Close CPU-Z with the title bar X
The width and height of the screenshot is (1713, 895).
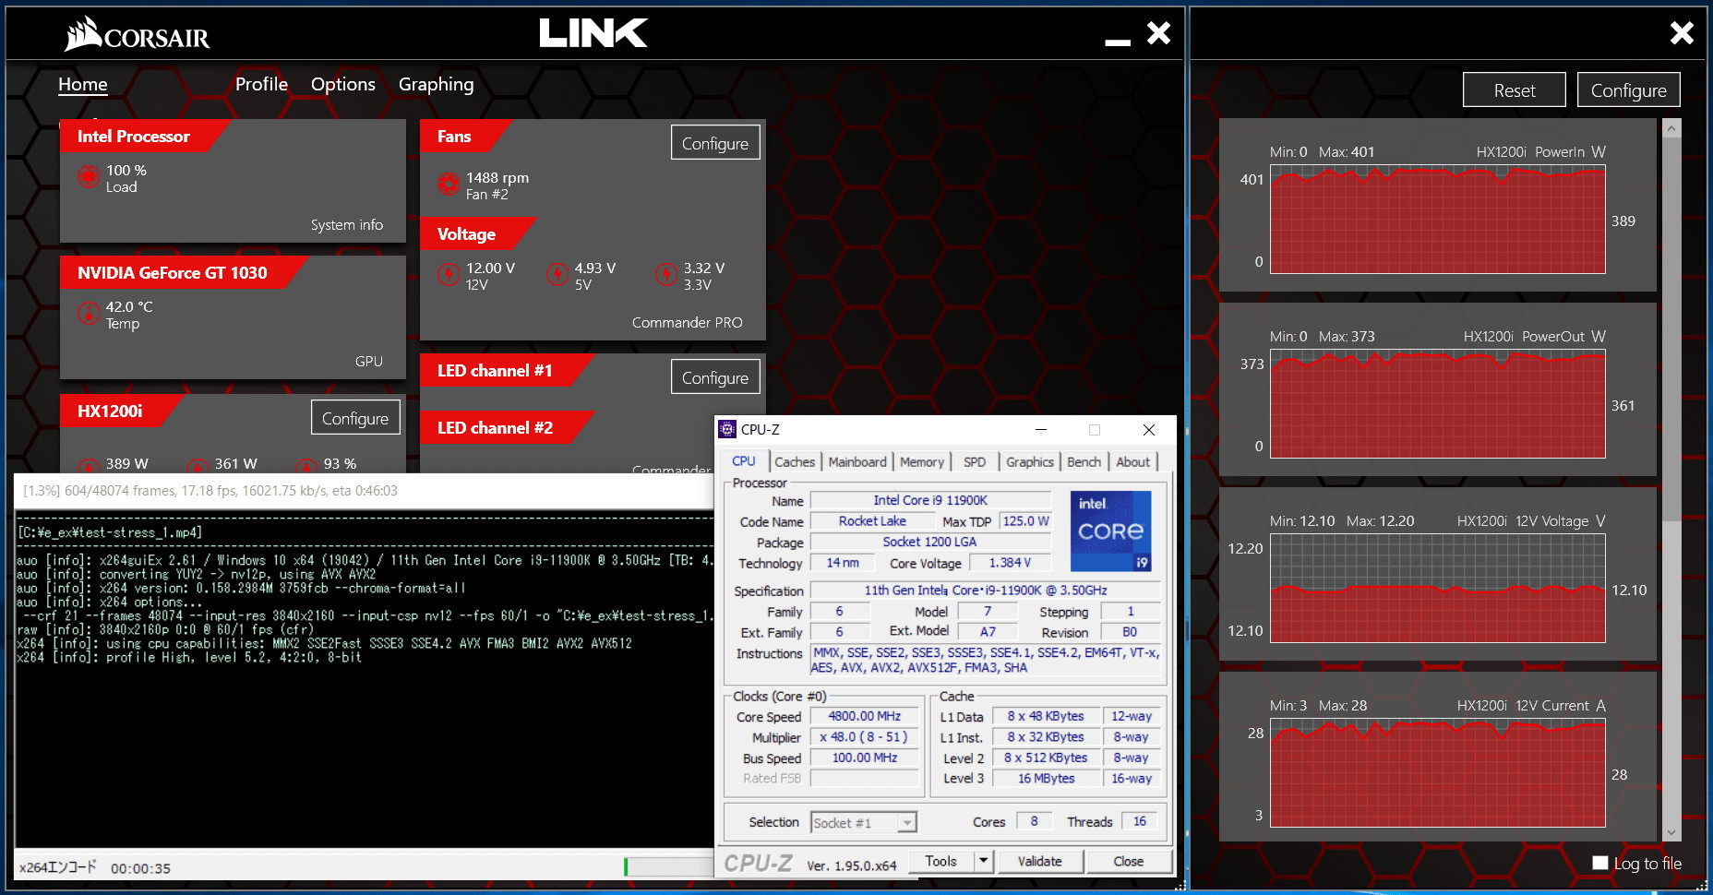[1149, 430]
